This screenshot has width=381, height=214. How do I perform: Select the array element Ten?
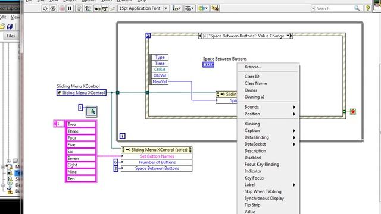[81, 178]
